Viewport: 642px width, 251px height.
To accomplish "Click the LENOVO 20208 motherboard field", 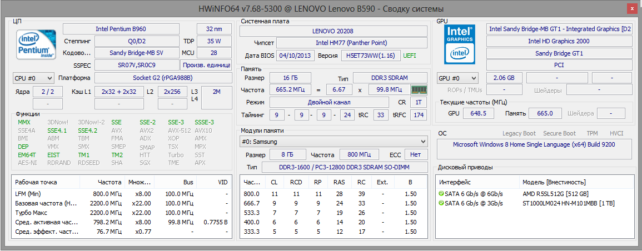I will pyautogui.click(x=333, y=31).
